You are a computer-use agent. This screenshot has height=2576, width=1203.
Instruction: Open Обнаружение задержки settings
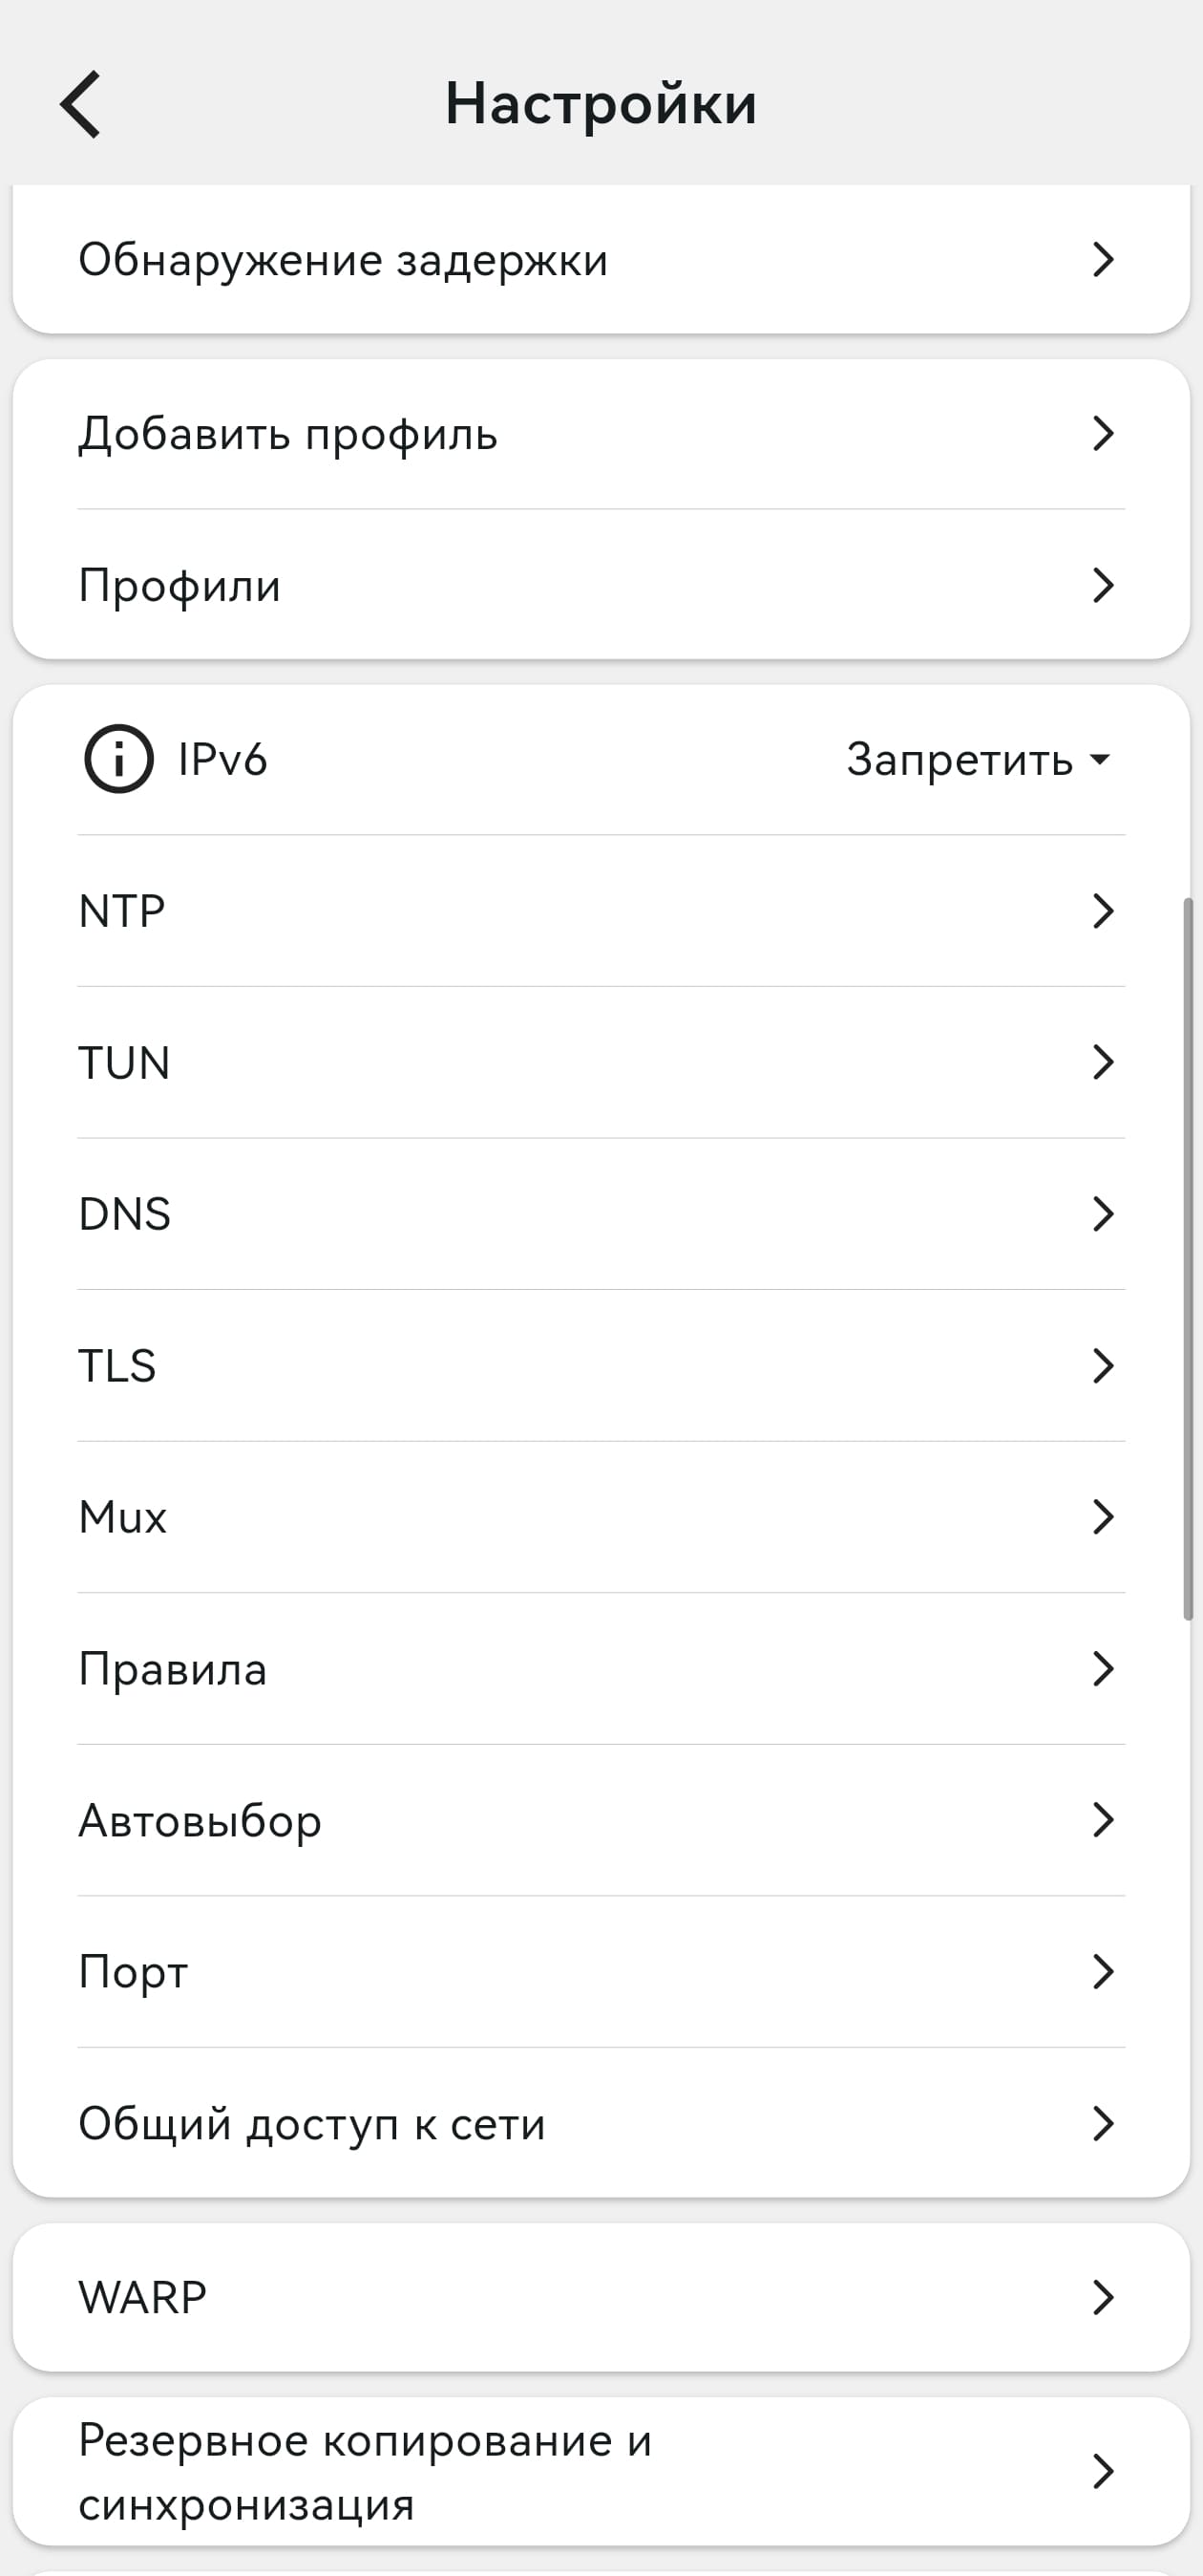600,259
